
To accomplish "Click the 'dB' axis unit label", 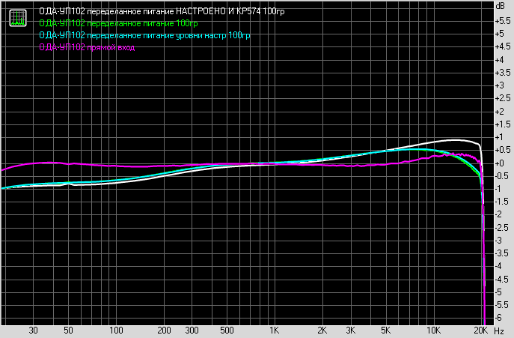I will (501, 6).
